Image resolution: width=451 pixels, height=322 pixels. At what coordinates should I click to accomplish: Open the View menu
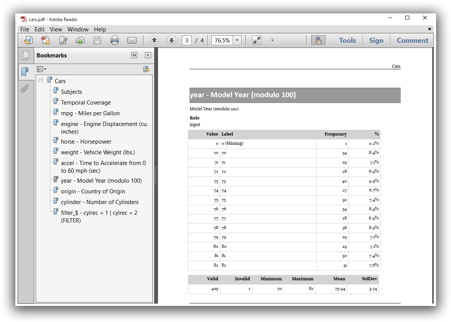pyautogui.click(x=56, y=29)
